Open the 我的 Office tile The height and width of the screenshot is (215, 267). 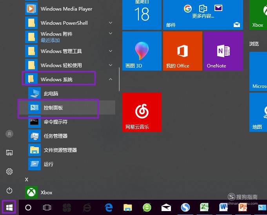pos(183,51)
